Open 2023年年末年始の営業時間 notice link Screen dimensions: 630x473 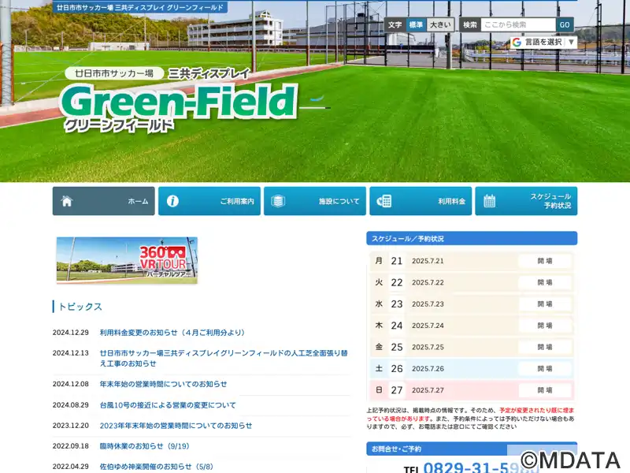pyautogui.click(x=176, y=426)
